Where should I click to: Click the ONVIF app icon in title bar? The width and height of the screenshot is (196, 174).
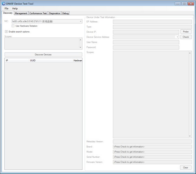pos(4,4)
